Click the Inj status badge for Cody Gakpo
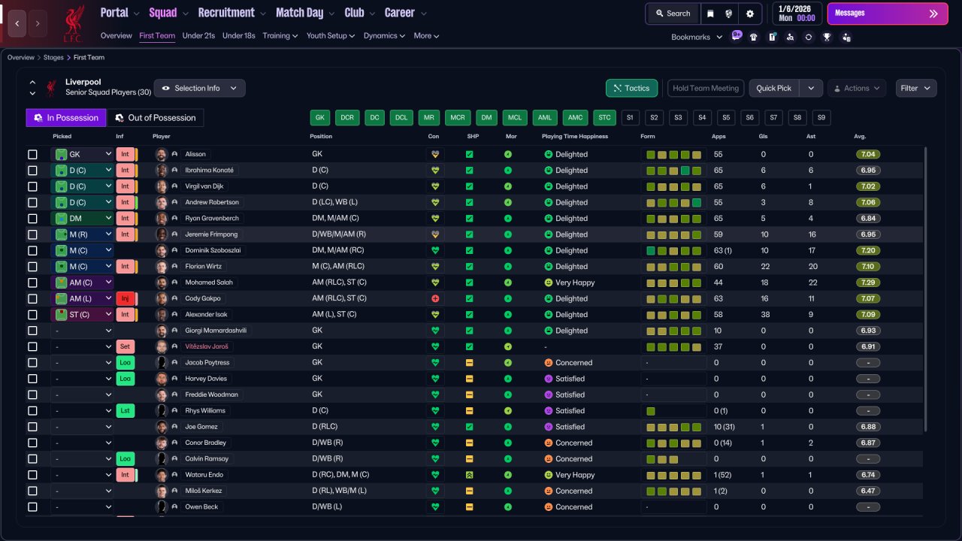The image size is (962, 541). click(125, 298)
